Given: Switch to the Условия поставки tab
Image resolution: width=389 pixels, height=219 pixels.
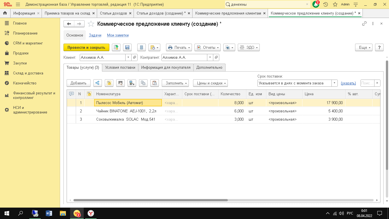Looking at the screenshot, I should click(x=120, y=68).
